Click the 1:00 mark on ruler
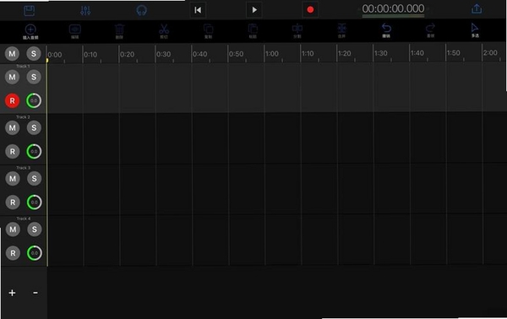The width and height of the screenshot is (507, 319). 272,54
